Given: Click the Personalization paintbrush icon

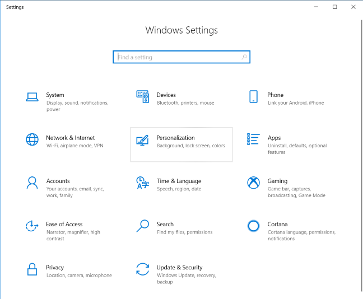Looking at the screenshot, I should 143,139.
